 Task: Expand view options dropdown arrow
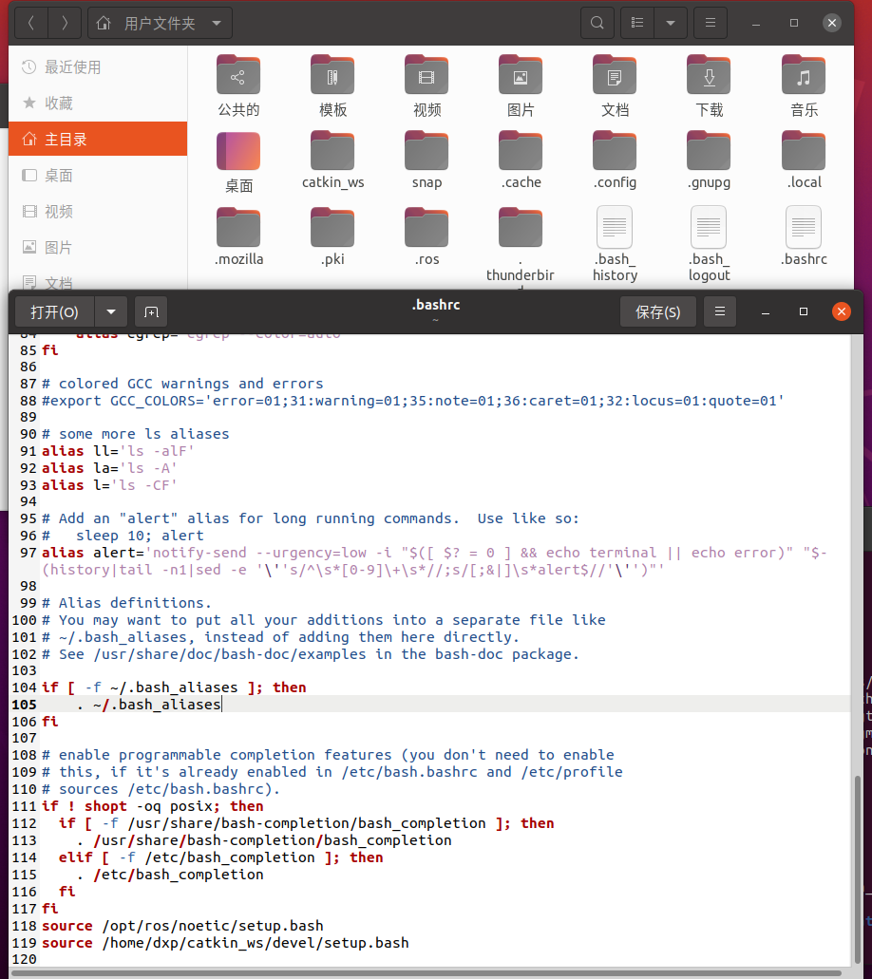click(x=671, y=23)
